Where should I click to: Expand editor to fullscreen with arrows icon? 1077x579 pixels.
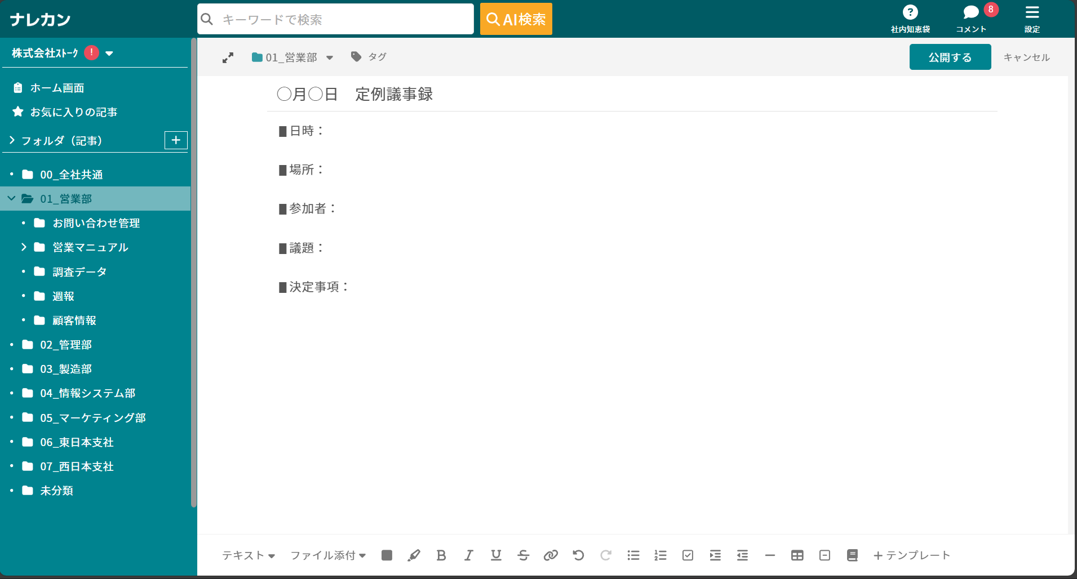[x=228, y=57]
